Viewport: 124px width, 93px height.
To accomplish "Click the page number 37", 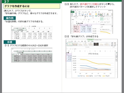I will click(x=6, y=2).
